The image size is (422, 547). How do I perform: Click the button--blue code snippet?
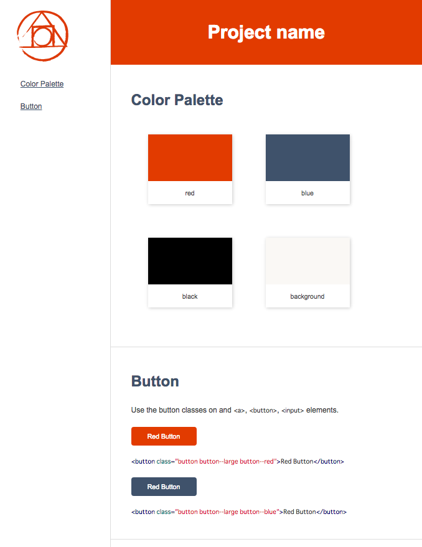pos(239,512)
